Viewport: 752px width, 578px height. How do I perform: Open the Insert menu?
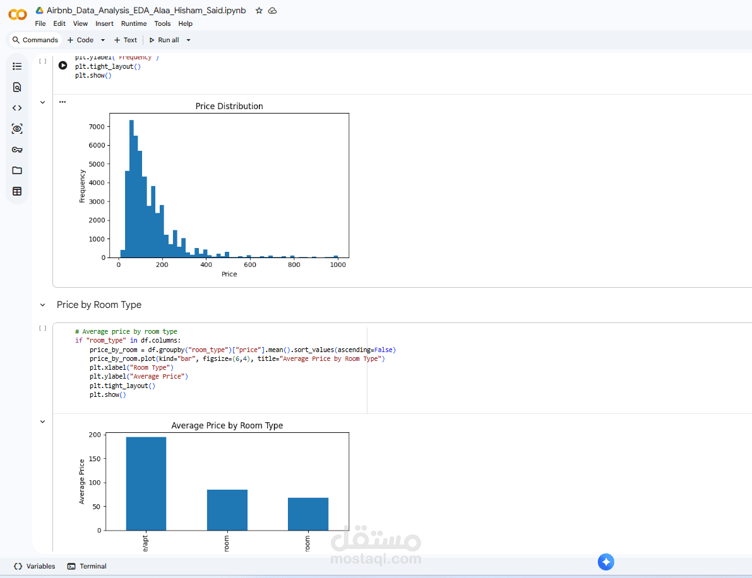tap(105, 23)
